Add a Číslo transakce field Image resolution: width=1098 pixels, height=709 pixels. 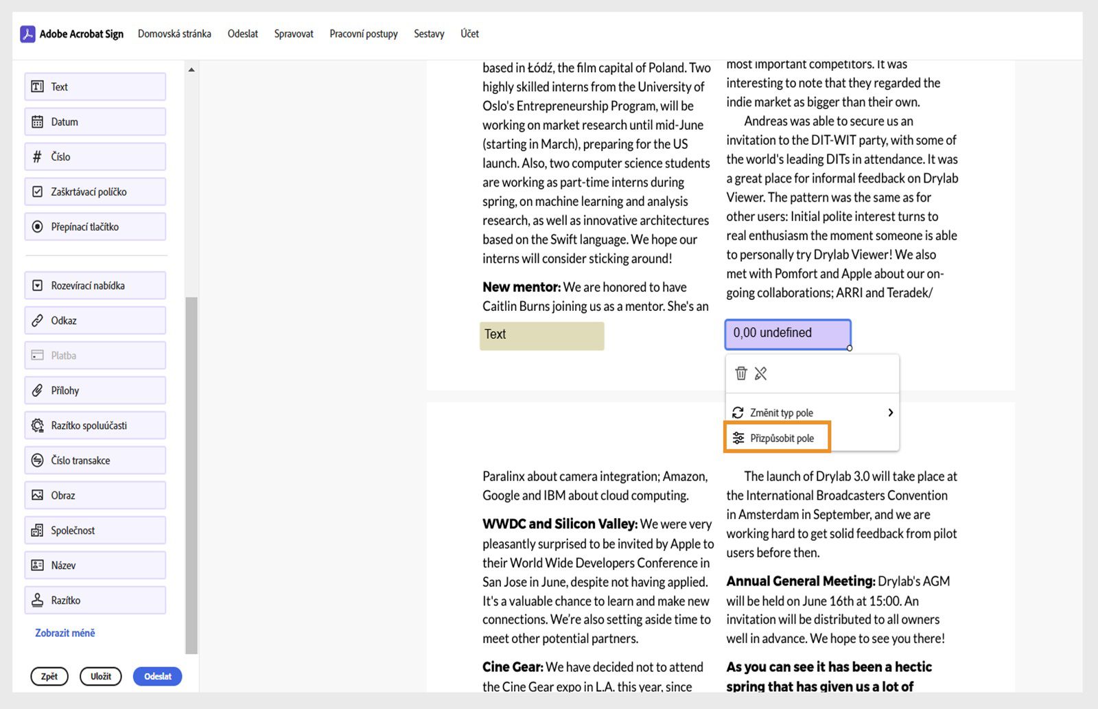95,461
